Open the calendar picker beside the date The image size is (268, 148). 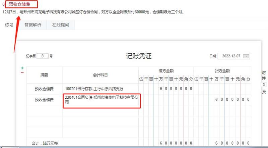[x=246, y=56]
